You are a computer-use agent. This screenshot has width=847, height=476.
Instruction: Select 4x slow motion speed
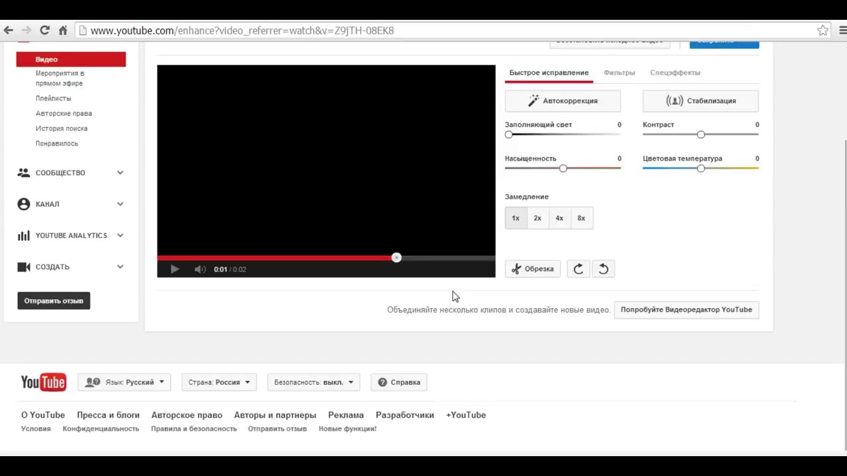559,218
